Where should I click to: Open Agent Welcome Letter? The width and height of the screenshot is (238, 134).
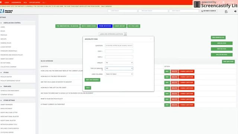(9, 112)
